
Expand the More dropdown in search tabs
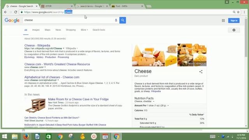pos(84,30)
